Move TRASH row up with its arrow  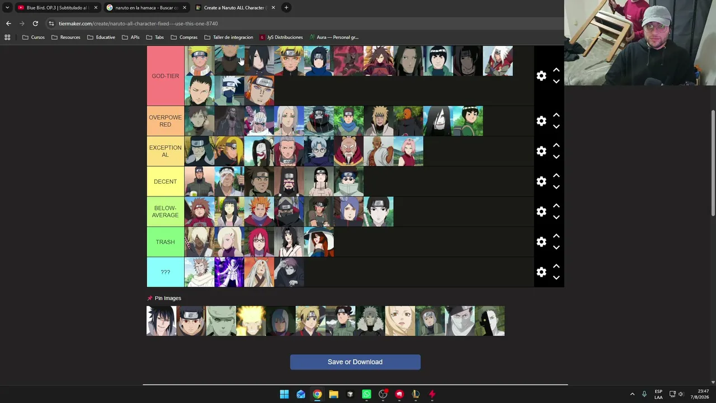tap(556, 236)
